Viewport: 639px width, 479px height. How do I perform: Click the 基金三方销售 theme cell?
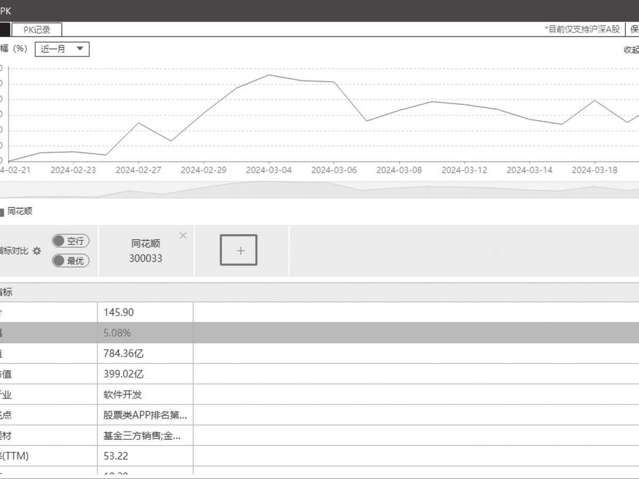pos(145,436)
